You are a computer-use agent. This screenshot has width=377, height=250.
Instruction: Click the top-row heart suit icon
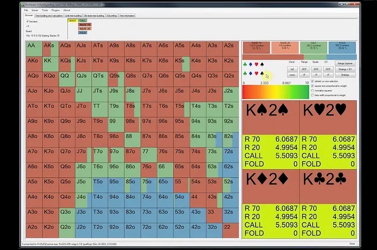(x=257, y=64)
